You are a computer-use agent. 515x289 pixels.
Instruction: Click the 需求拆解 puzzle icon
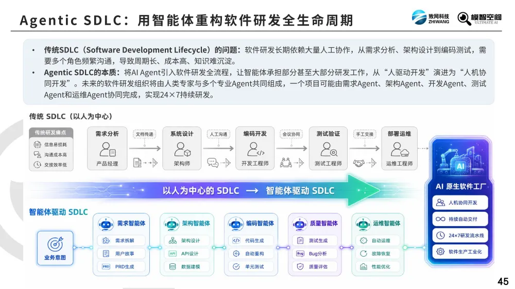106,241
